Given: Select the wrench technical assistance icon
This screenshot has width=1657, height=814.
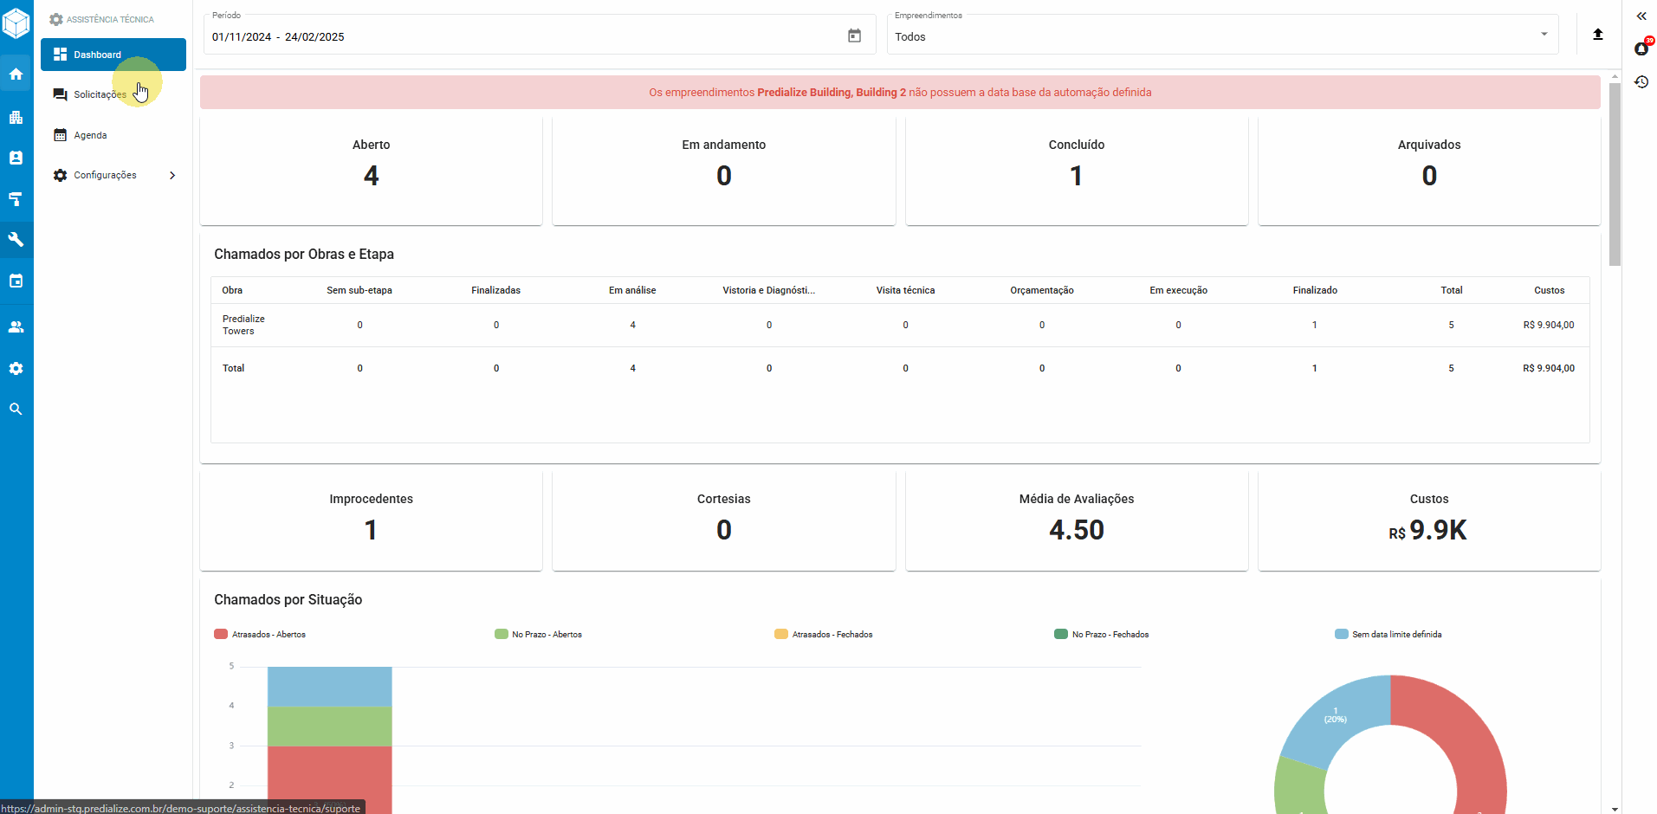Looking at the screenshot, I should [x=16, y=240].
